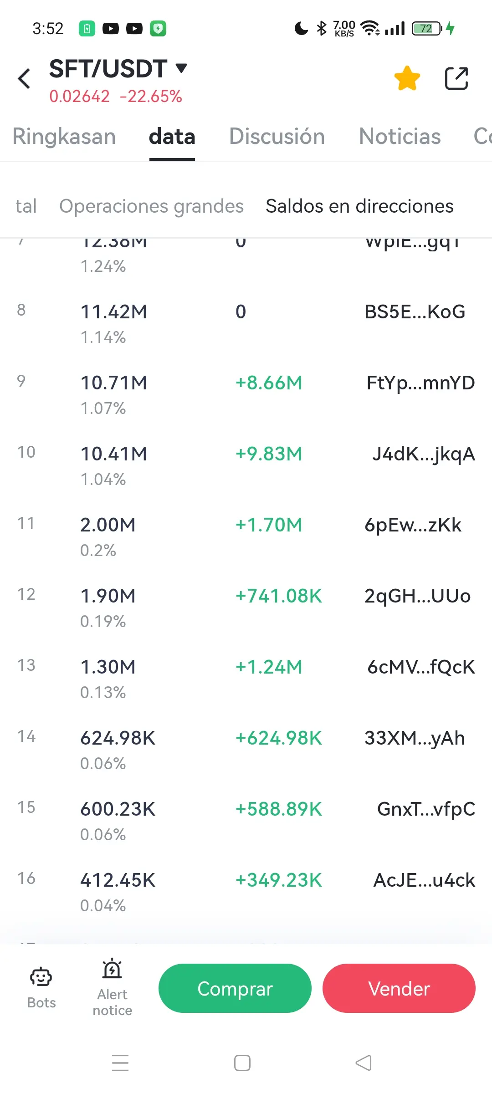Open Alert notice bell icon

(112, 969)
